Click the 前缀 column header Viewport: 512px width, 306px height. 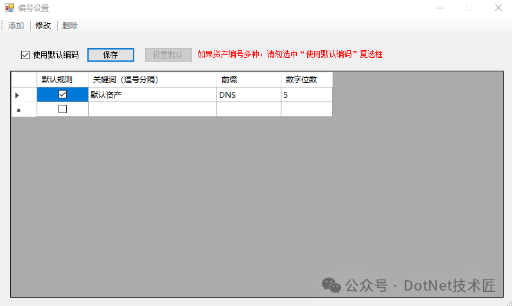(249, 80)
